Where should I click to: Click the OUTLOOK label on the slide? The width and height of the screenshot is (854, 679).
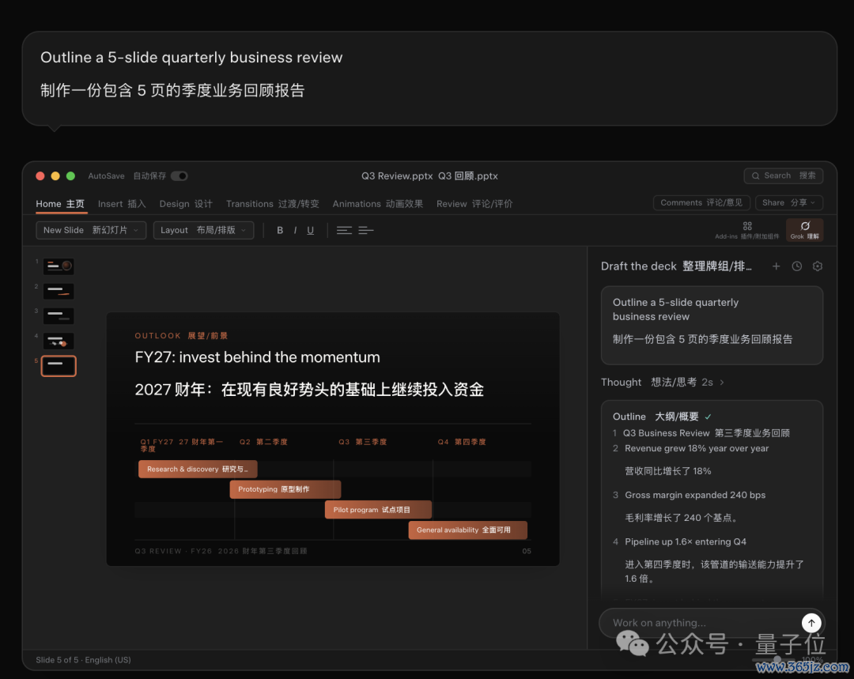(158, 336)
